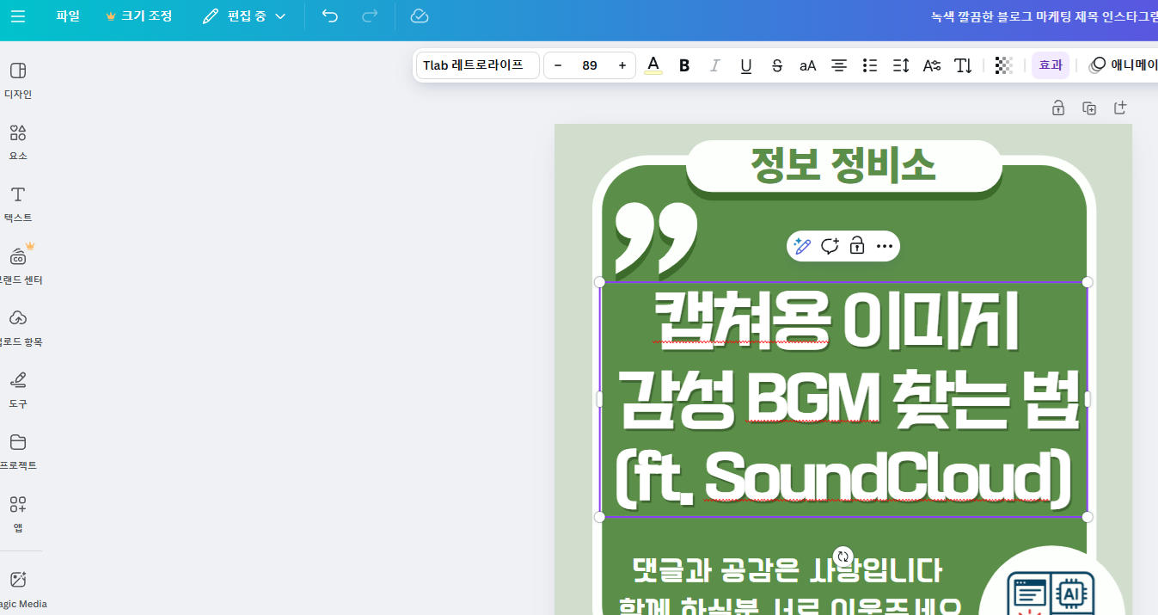This screenshot has height=615, width=1158.
Task: Toggle bold formatting
Action: (684, 65)
